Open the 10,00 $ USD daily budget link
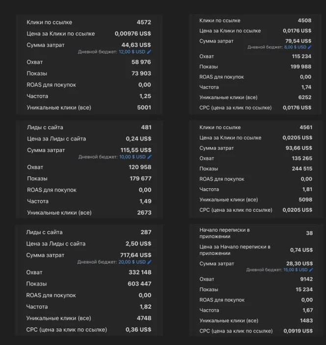The height and width of the screenshot is (345, 326). tap(132, 157)
